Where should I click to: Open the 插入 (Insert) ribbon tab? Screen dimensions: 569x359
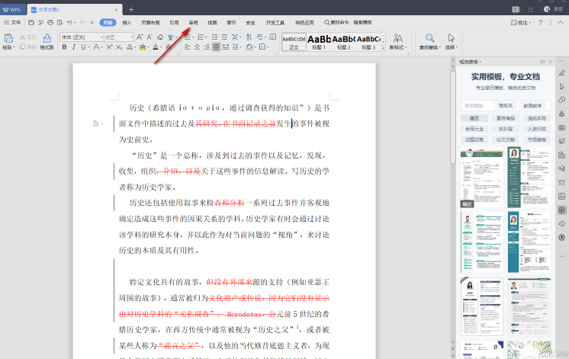click(x=127, y=23)
